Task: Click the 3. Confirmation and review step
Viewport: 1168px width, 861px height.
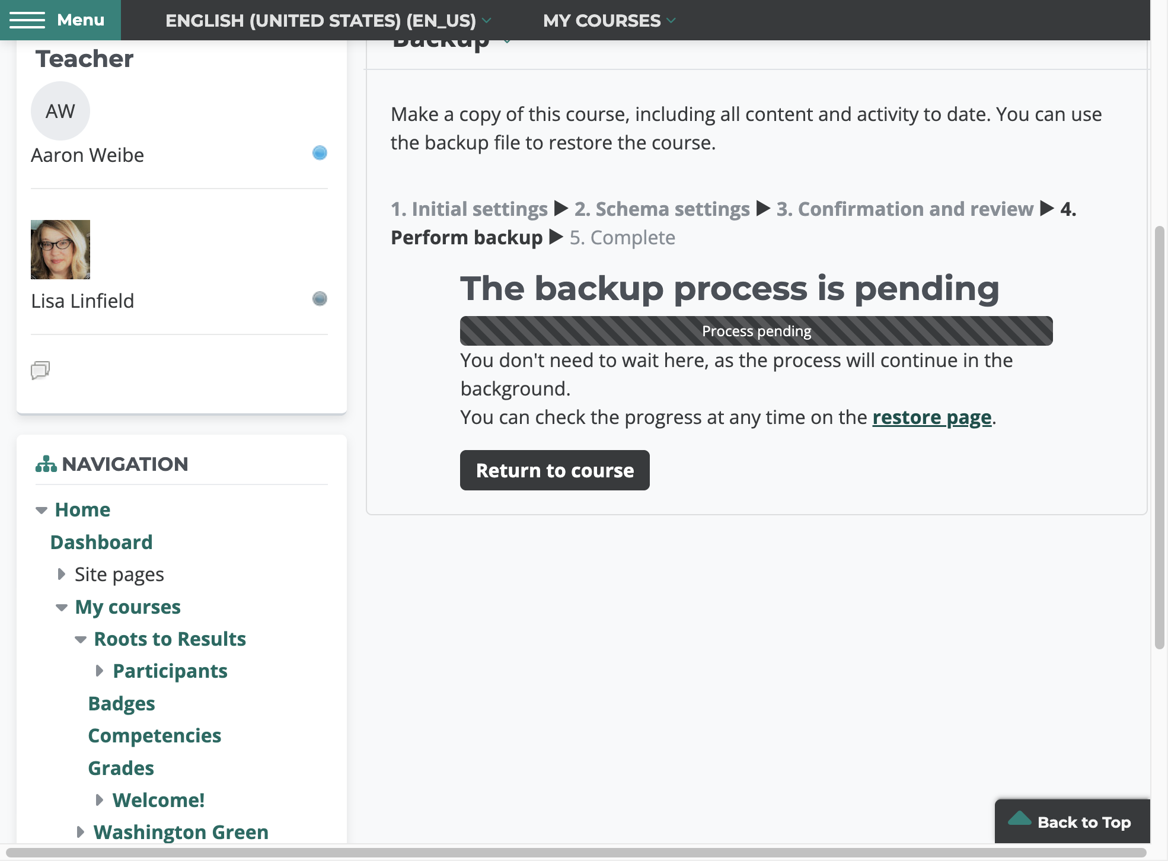Action: [x=905, y=209]
